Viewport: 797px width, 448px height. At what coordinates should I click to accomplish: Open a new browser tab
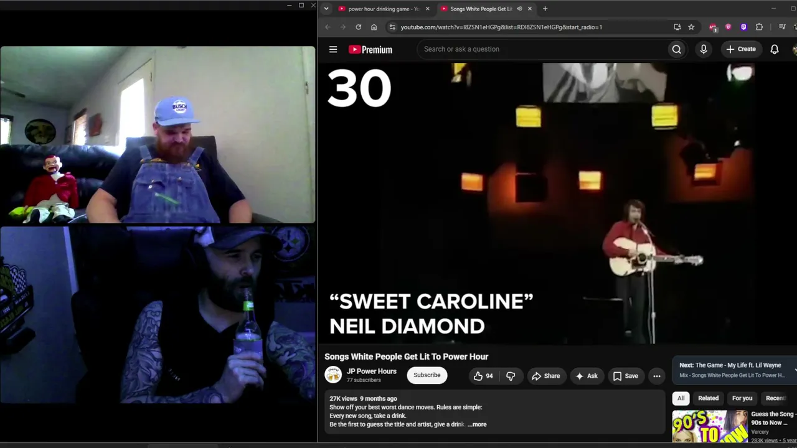pyautogui.click(x=545, y=9)
